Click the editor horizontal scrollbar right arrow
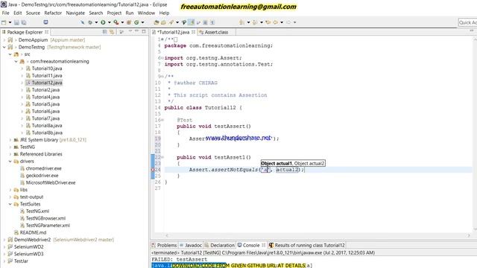Image resolution: width=477 pixels, height=268 pixels. 469,235
